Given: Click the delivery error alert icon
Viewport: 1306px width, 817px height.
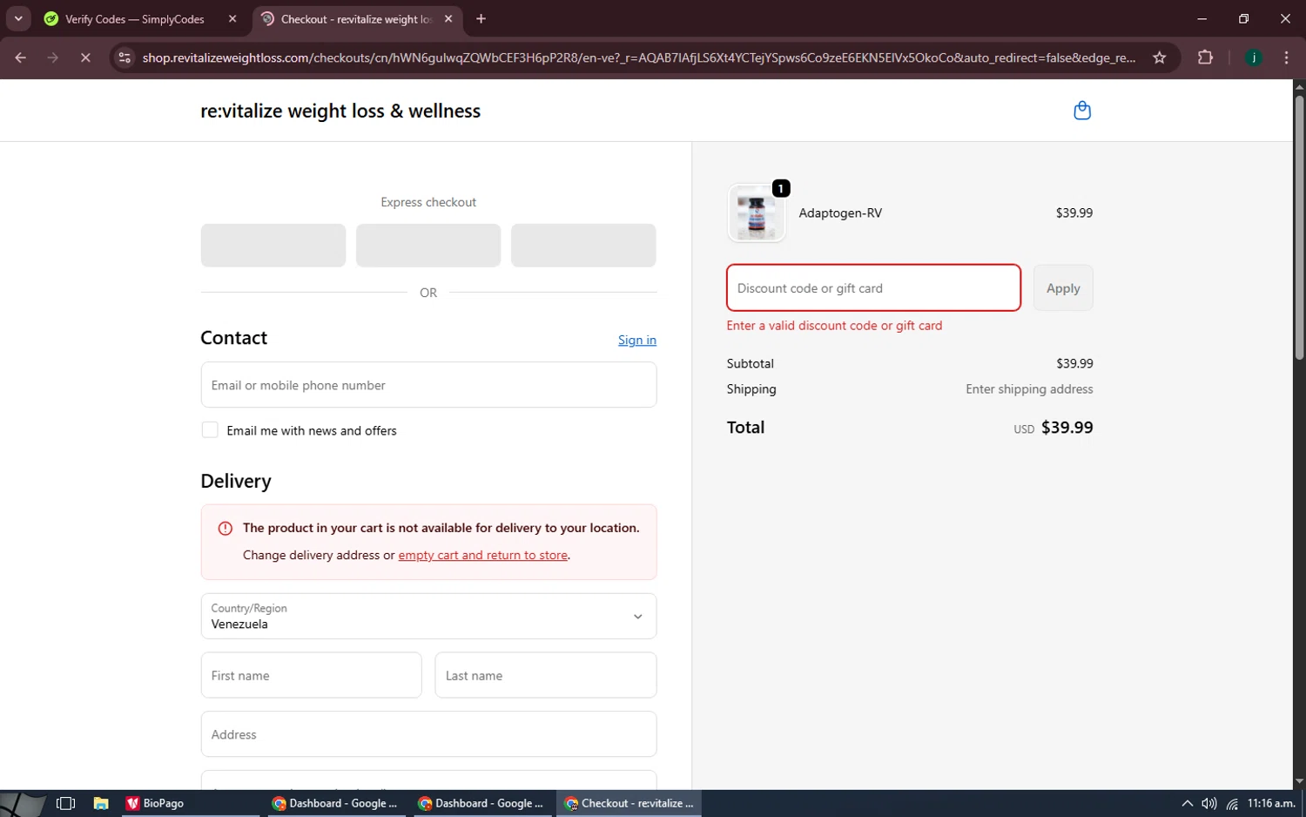Looking at the screenshot, I should pyautogui.click(x=226, y=528).
